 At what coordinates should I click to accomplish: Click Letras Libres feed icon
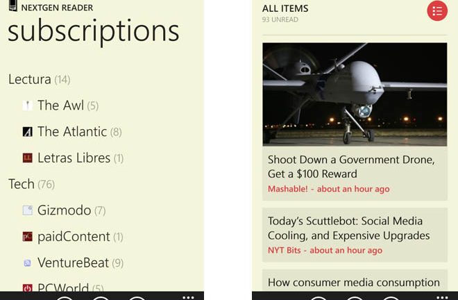(x=28, y=158)
